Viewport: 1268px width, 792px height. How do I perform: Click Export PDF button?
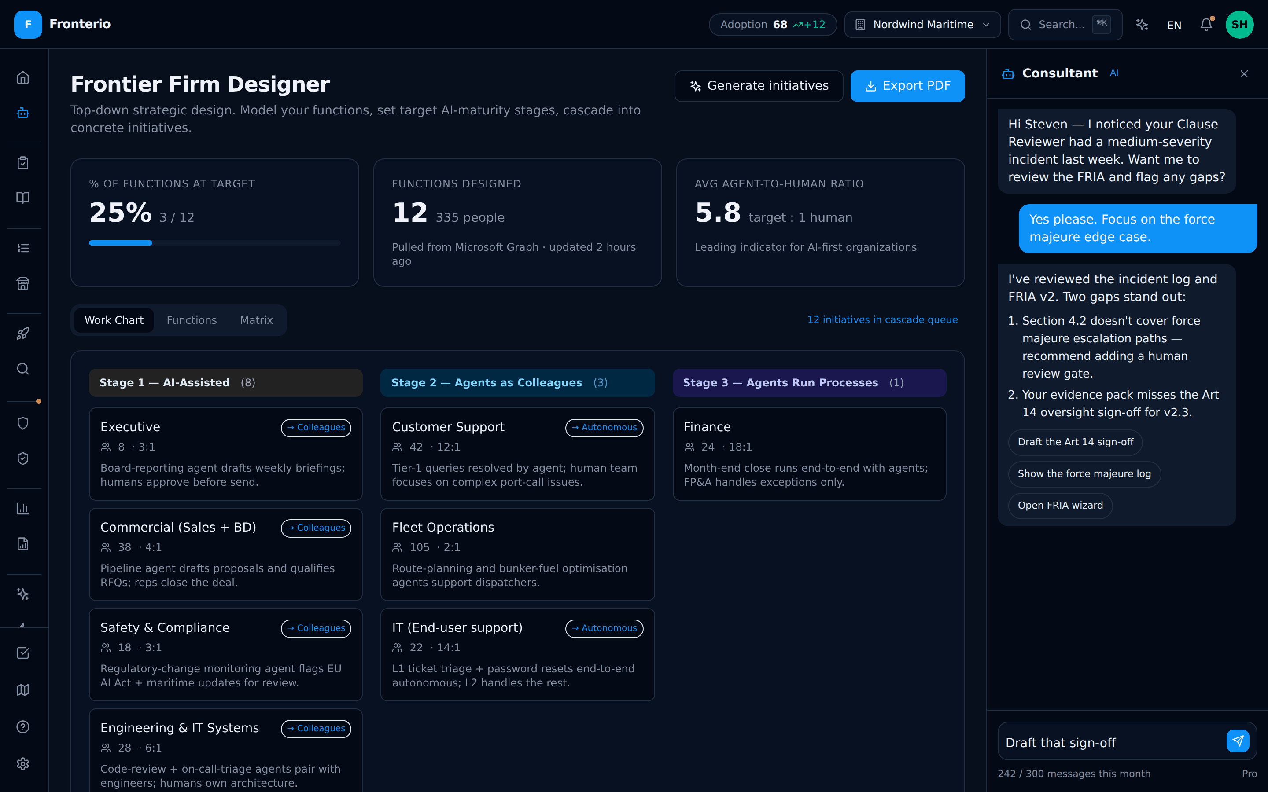pos(907,86)
